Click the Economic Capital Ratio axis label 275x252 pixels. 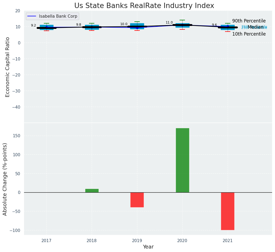(7, 67)
